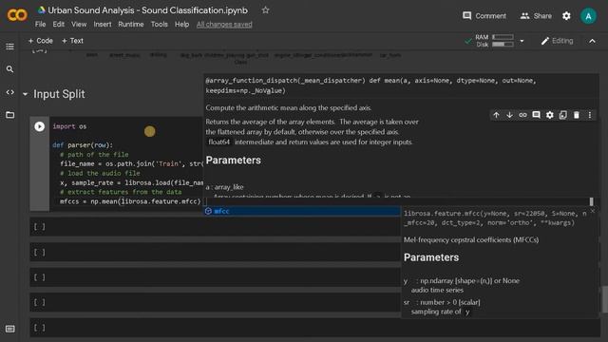This screenshot has width=608, height=342.
Task: Click the All changes saved link
Action: click(224, 25)
